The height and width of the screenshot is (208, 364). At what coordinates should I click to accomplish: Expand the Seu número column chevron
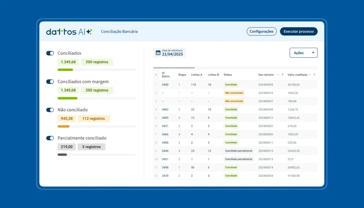pyautogui.click(x=278, y=75)
